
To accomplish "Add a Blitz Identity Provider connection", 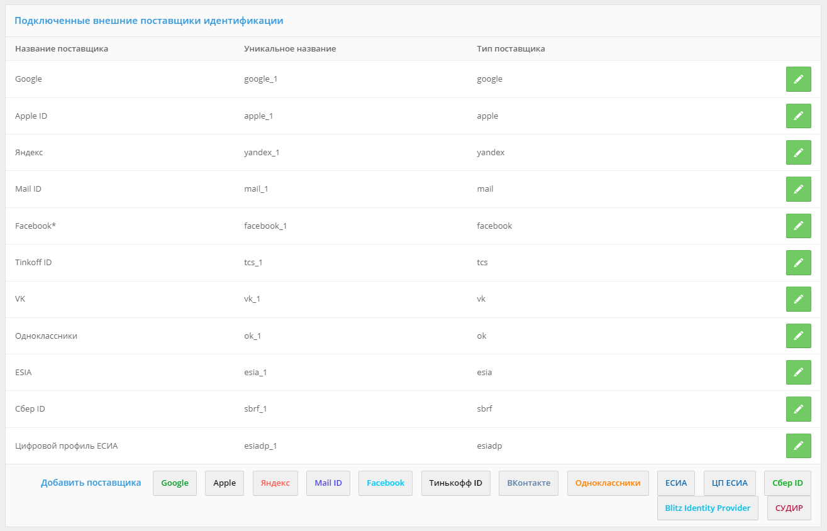I will [707, 508].
